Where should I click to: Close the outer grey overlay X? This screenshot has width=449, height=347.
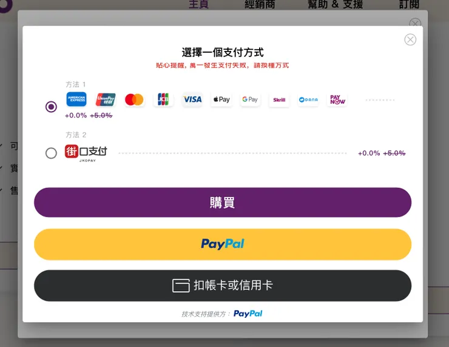coord(415,22)
